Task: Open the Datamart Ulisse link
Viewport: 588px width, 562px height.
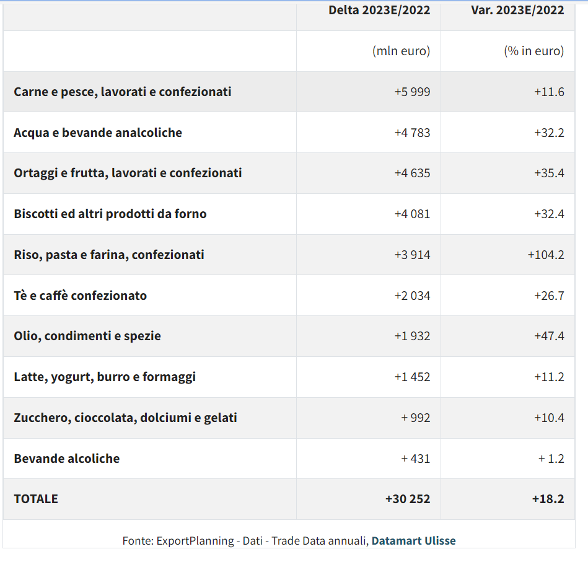Action: pyautogui.click(x=413, y=541)
